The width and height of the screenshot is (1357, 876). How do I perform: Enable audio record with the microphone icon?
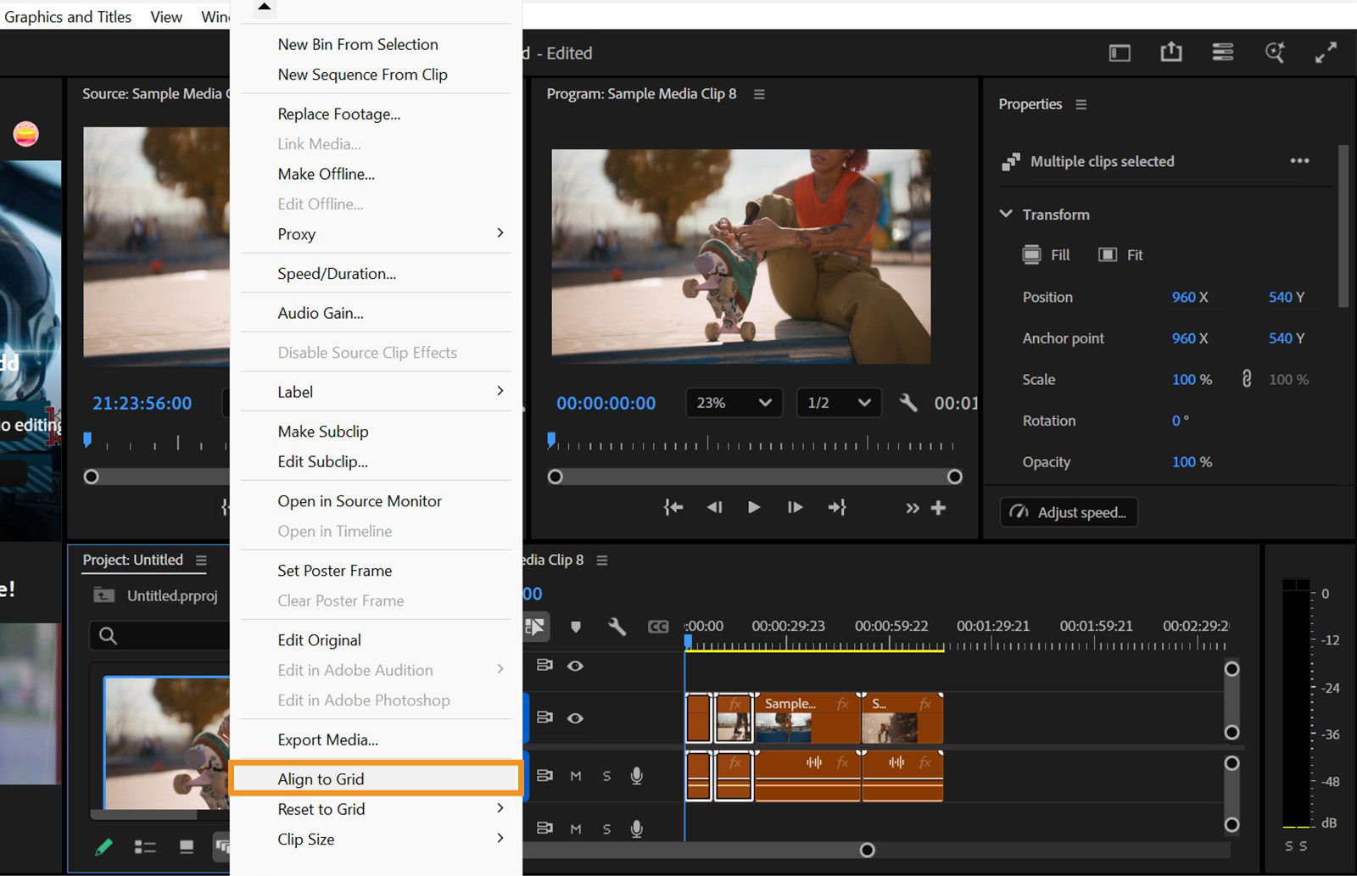(635, 775)
